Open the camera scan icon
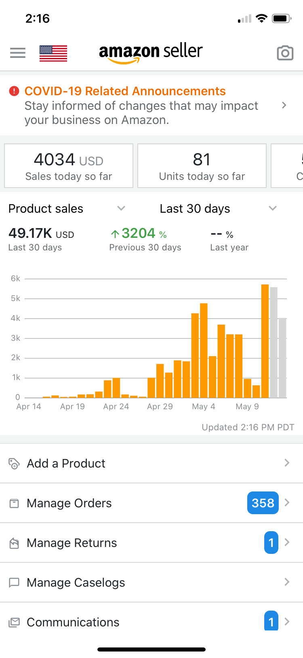This screenshot has height=658, width=303. pos(285,53)
